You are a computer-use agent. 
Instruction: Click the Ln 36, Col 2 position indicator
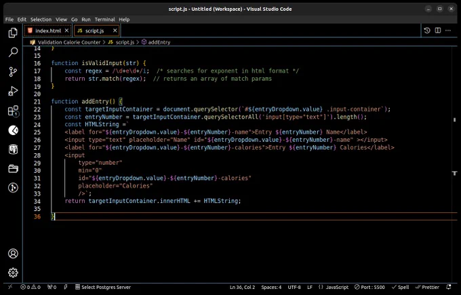tap(242, 287)
